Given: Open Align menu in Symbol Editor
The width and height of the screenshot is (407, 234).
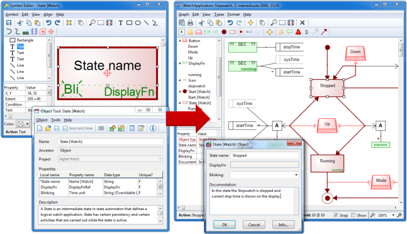Looking at the screenshot, I should [48, 14].
